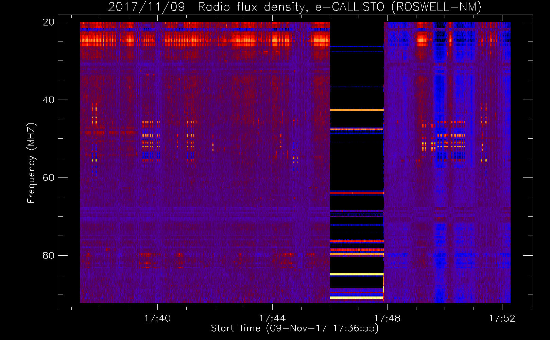Click the 17:48 time tick label
This screenshot has width=550, height=340.
pyautogui.click(x=387, y=318)
